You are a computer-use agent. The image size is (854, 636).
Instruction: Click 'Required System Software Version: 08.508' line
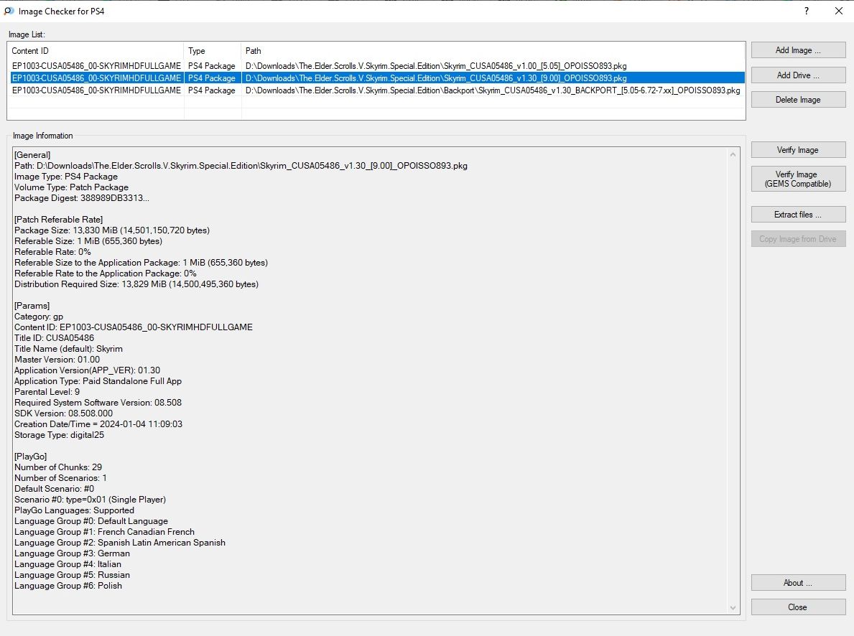(x=98, y=403)
